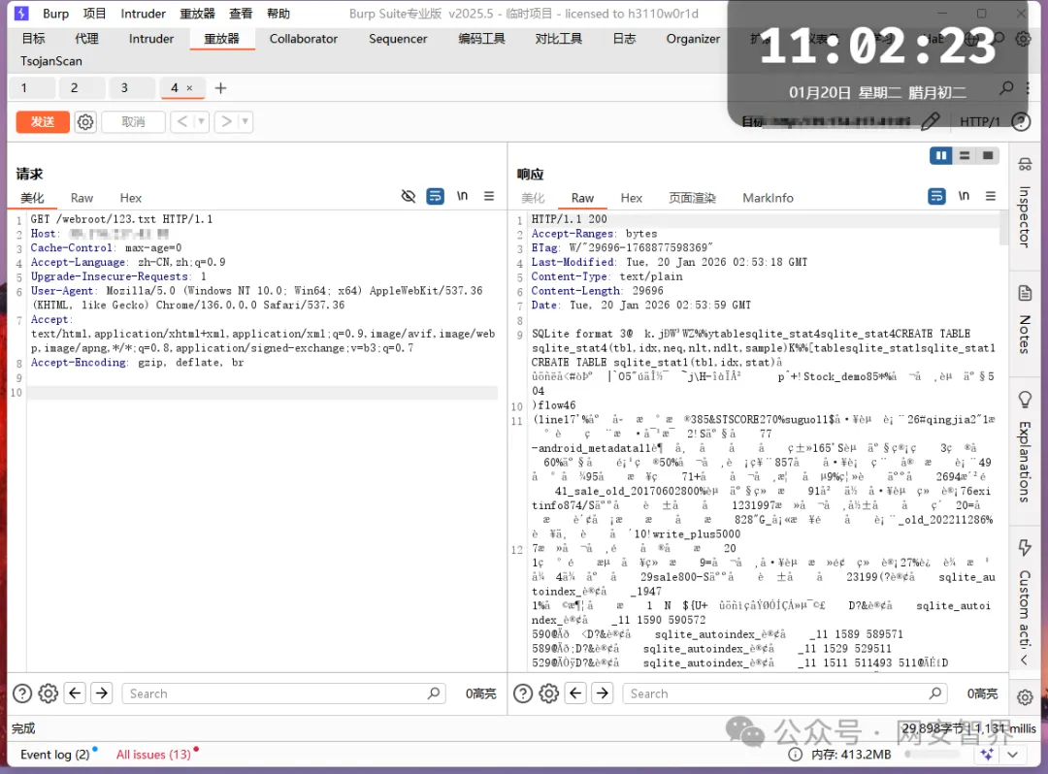Click the Burp Suite logo icon
Screen dimensions: 1048x774
point(21,14)
